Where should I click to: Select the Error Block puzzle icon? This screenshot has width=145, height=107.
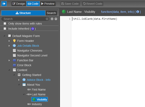[14, 65]
